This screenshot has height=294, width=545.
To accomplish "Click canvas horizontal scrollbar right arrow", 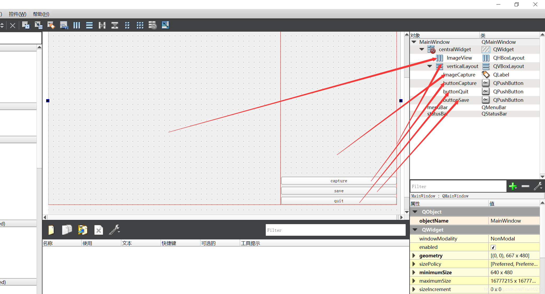I will coord(401,217).
